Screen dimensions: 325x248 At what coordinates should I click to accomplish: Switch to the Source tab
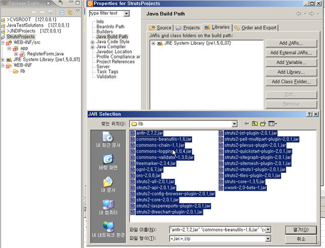tap(160, 28)
